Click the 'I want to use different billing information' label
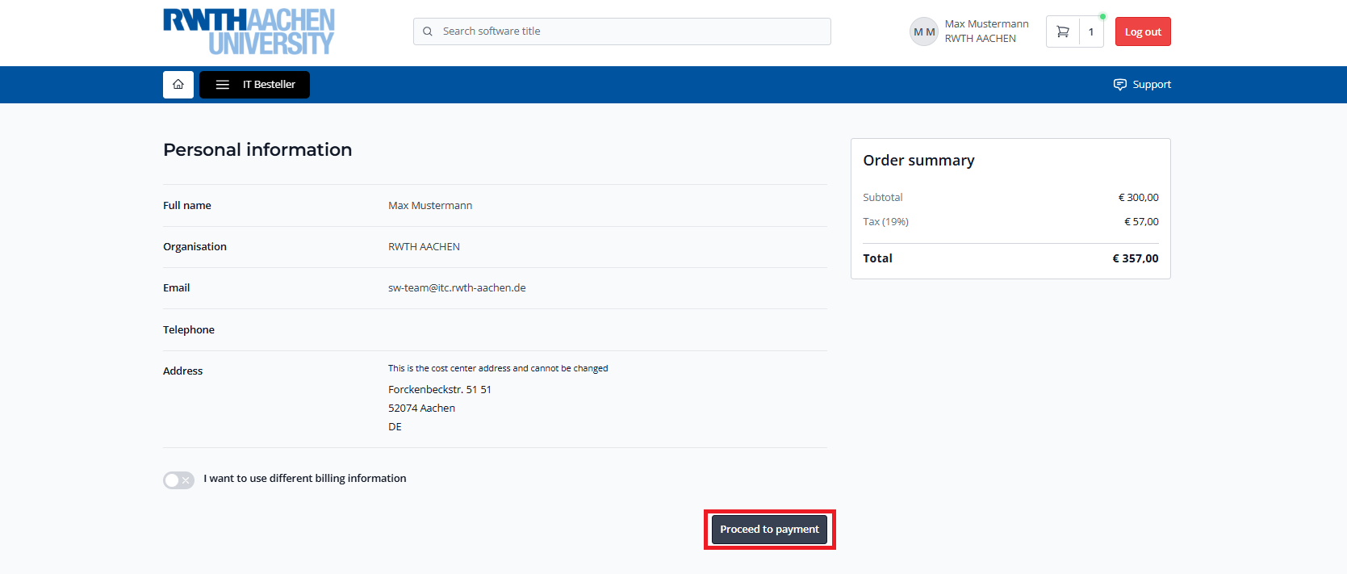1347x574 pixels. [305, 479]
